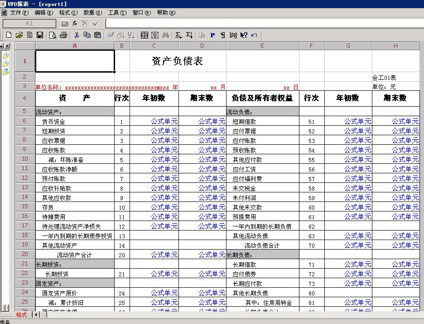
Task: Open the 工具(T) menu
Action: [117, 13]
